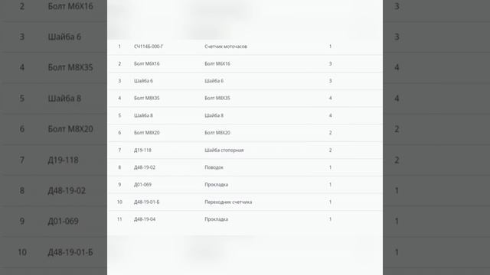This screenshot has width=490, height=275.
Task: Click the large background Д48-19-01-Б text
Action: [70, 252]
